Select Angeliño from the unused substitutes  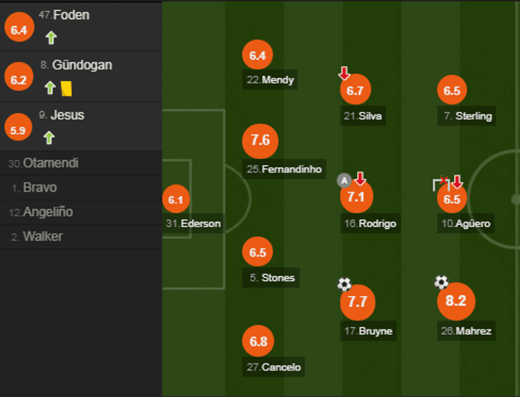[x=48, y=212]
